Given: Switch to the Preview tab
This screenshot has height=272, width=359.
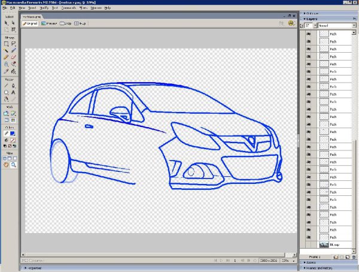Looking at the screenshot, I should pyautogui.click(x=49, y=23).
